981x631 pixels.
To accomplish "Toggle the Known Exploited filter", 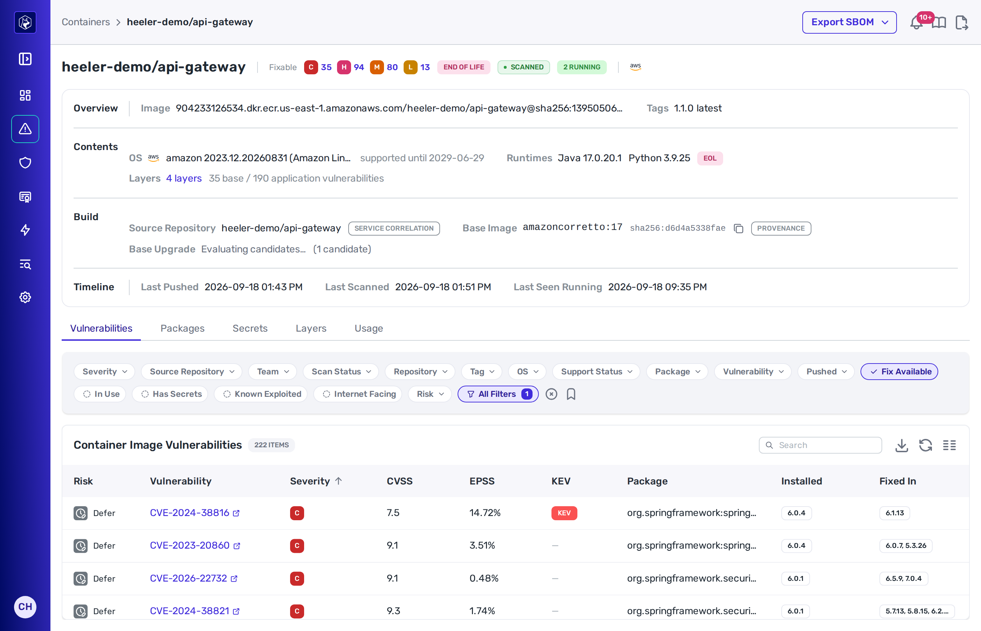I will 261,394.
